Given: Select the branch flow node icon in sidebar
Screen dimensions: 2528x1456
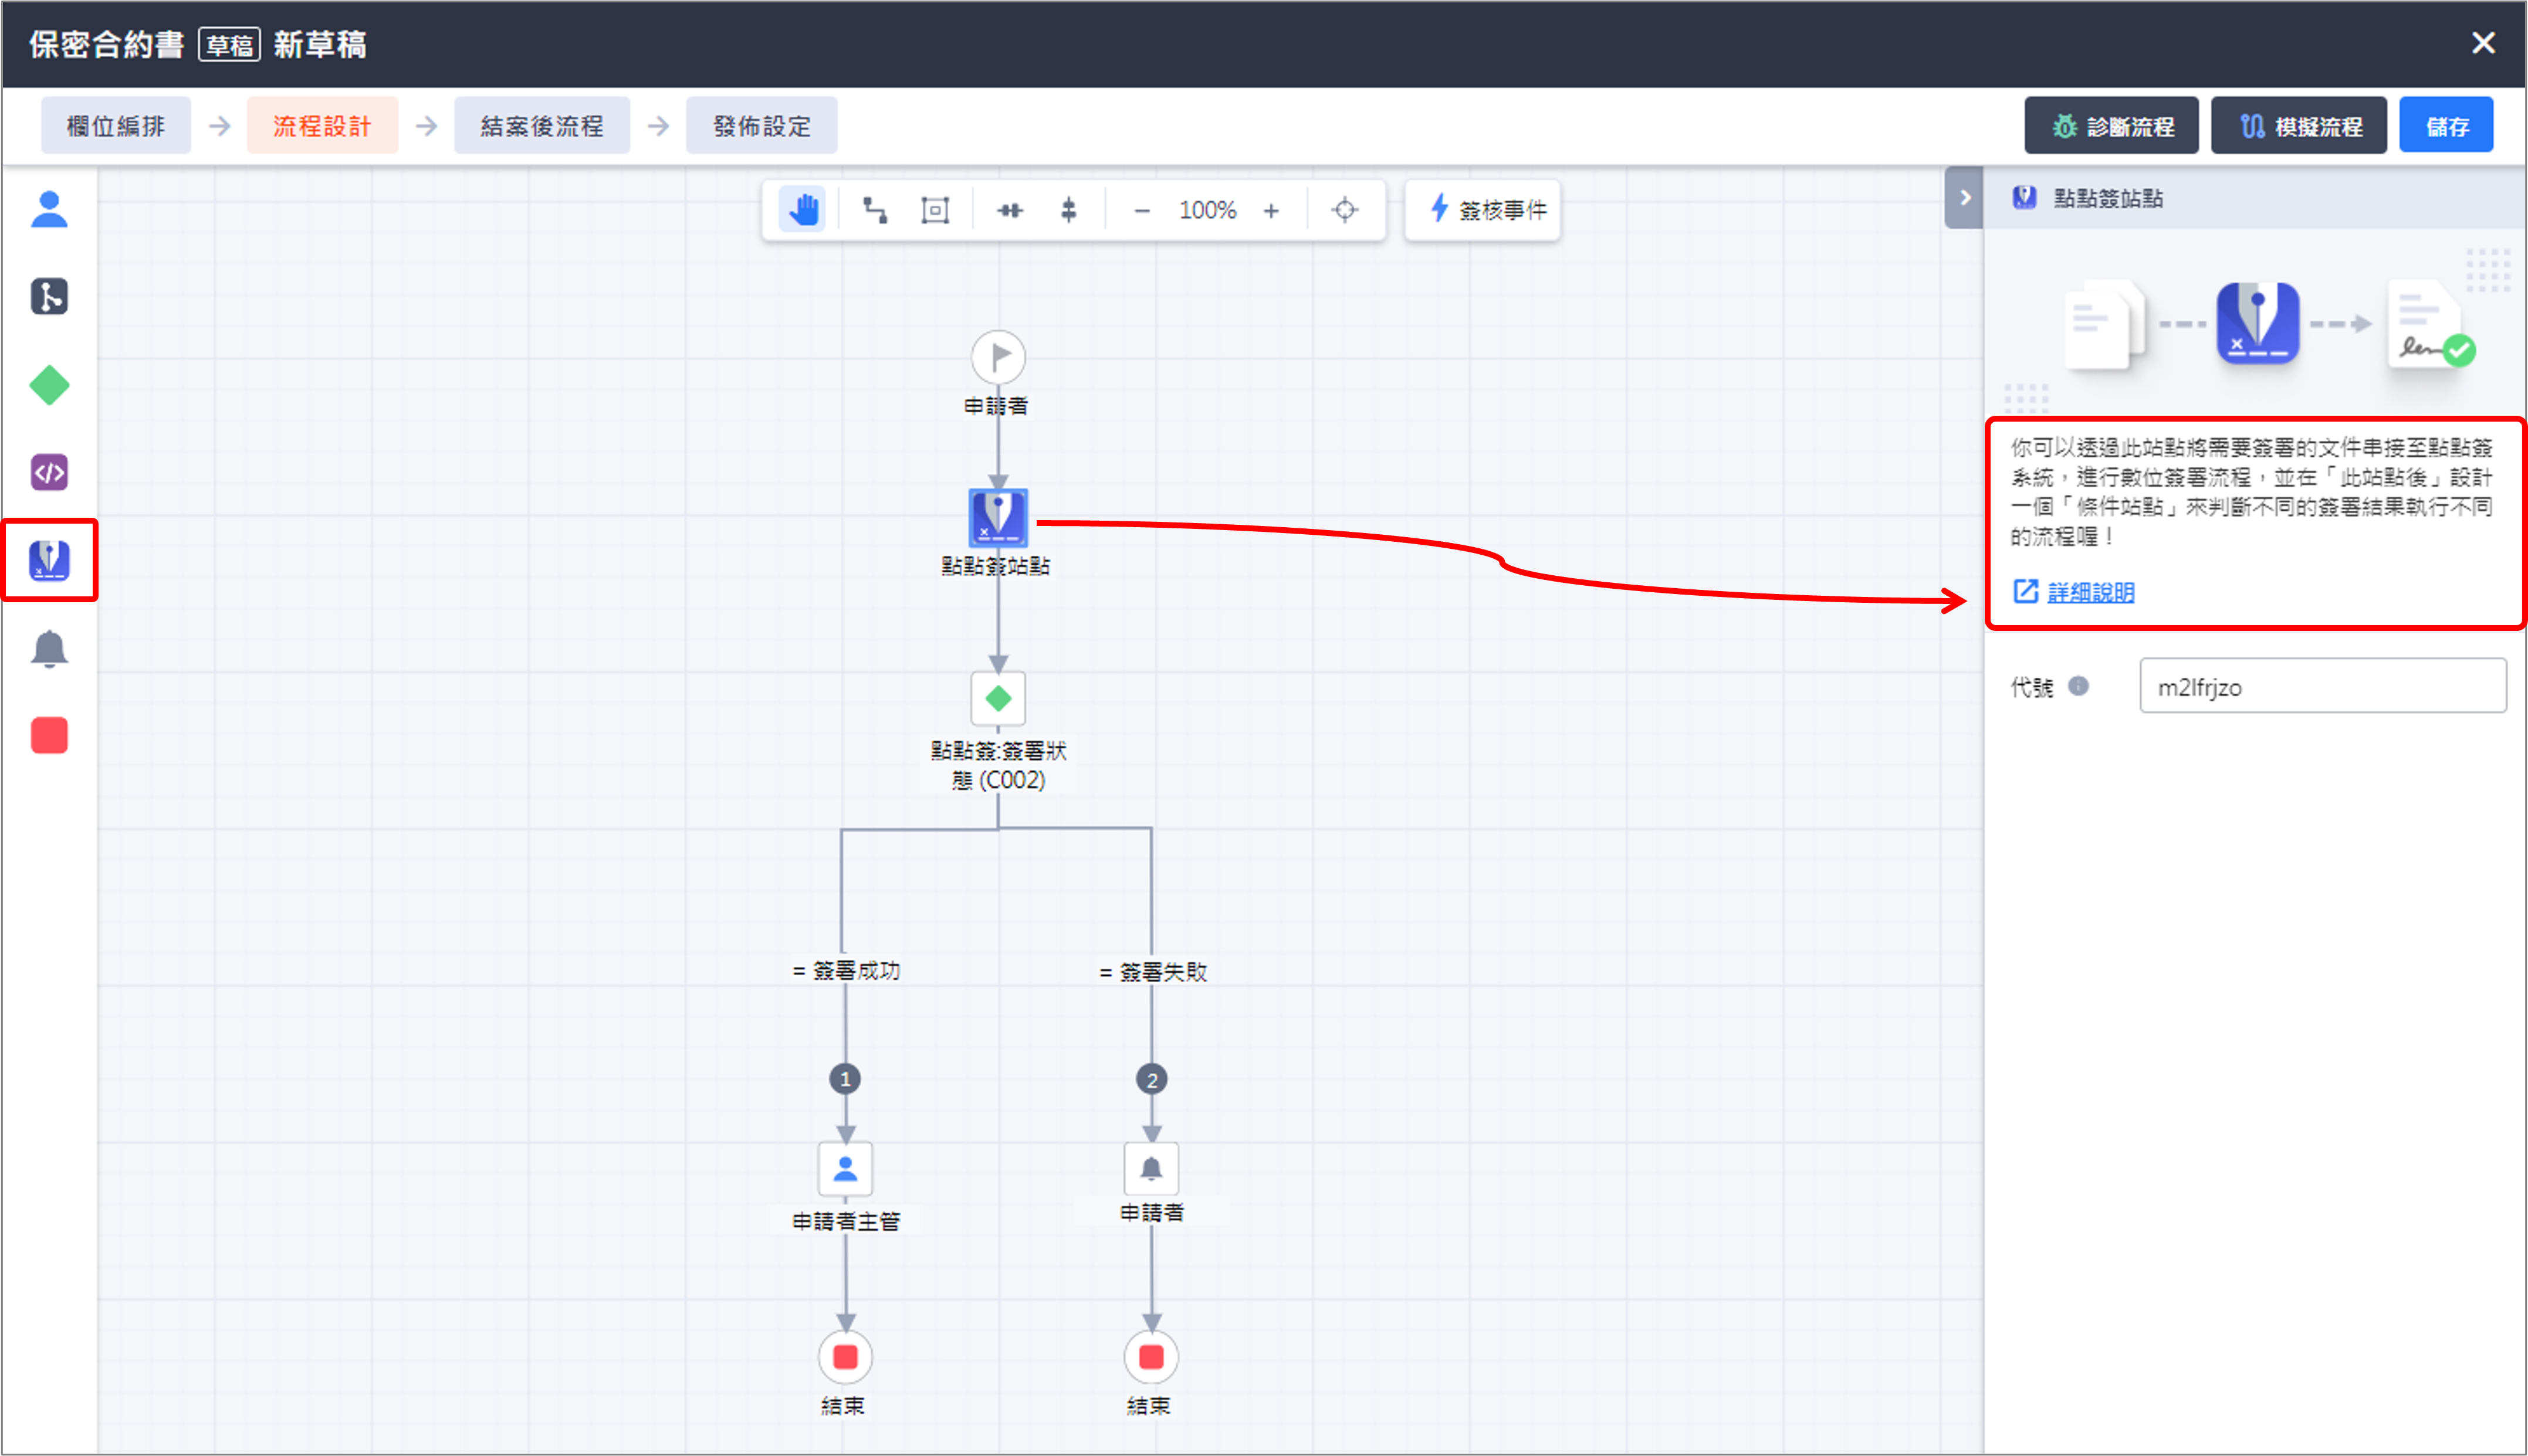Looking at the screenshot, I should pyautogui.click(x=49, y=296).
